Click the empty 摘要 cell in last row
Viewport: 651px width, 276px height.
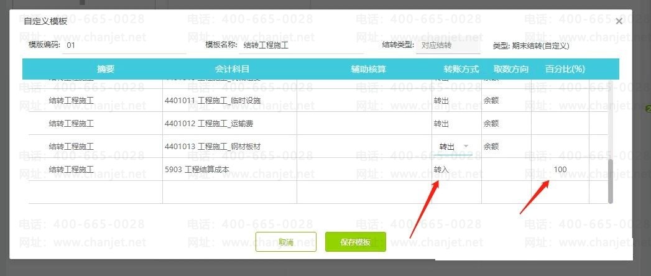[x=96, y=192]
